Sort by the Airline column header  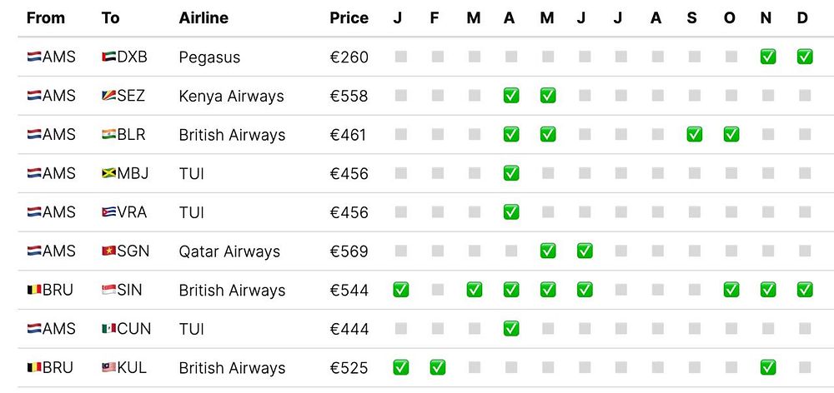pyautogui.click(x=203, y=17)
